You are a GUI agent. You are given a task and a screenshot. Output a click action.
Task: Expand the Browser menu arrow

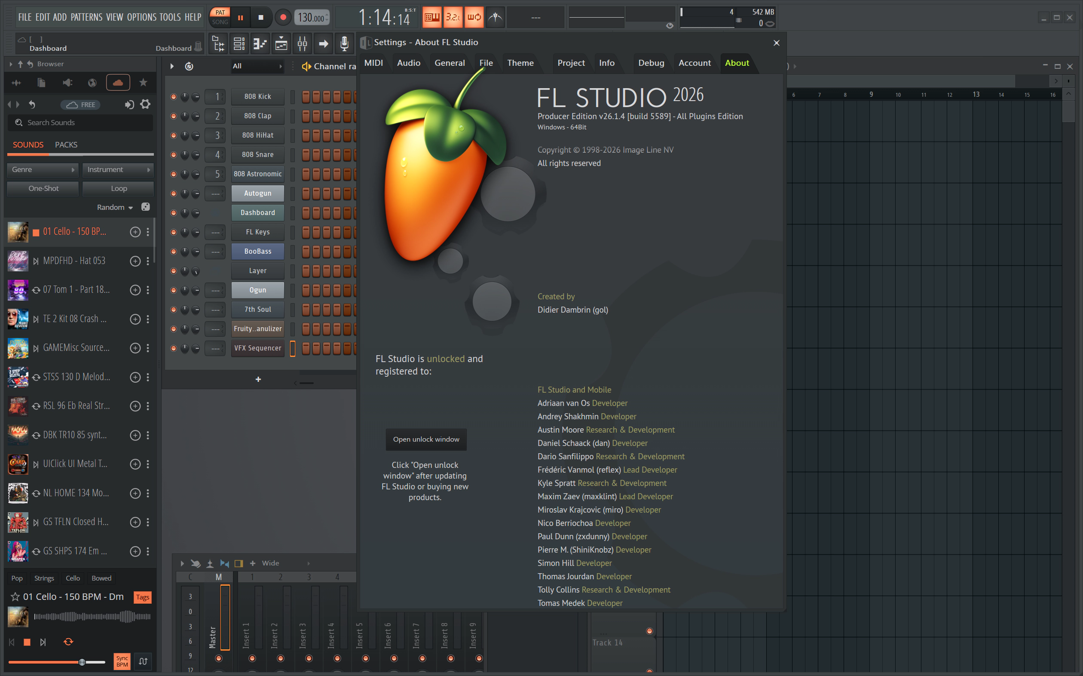(x=11, y=65)
